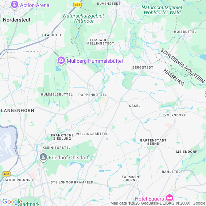Image resolution: width=206 pixels, height=206 pixels.
Task: Open the Müllberg Hummelsbüttel place label
Action: (x=95, y=61)
